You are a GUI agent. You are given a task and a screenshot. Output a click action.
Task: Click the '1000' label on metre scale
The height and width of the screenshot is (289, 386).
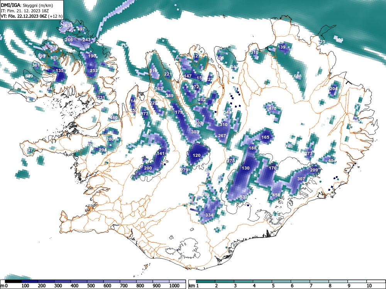(x=174, y=286)
